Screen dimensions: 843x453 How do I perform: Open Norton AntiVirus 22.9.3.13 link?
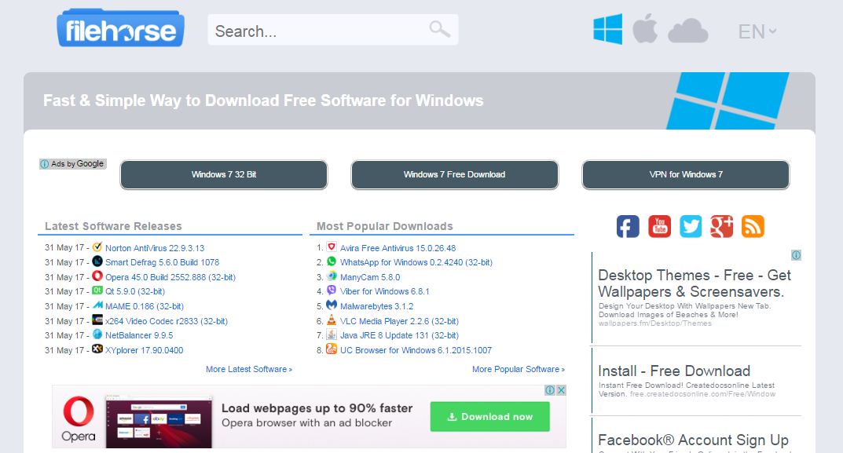[x=155, y=248]
